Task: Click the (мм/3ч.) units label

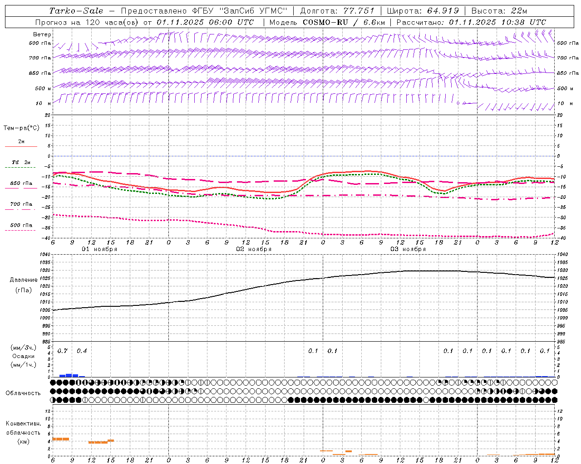Action: [x=24, y=348]
